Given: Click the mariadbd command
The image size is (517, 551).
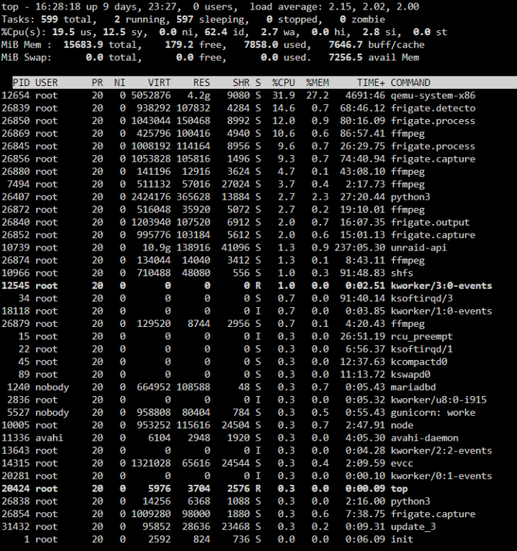Looking at the screenshot, I should click(413, 387).
